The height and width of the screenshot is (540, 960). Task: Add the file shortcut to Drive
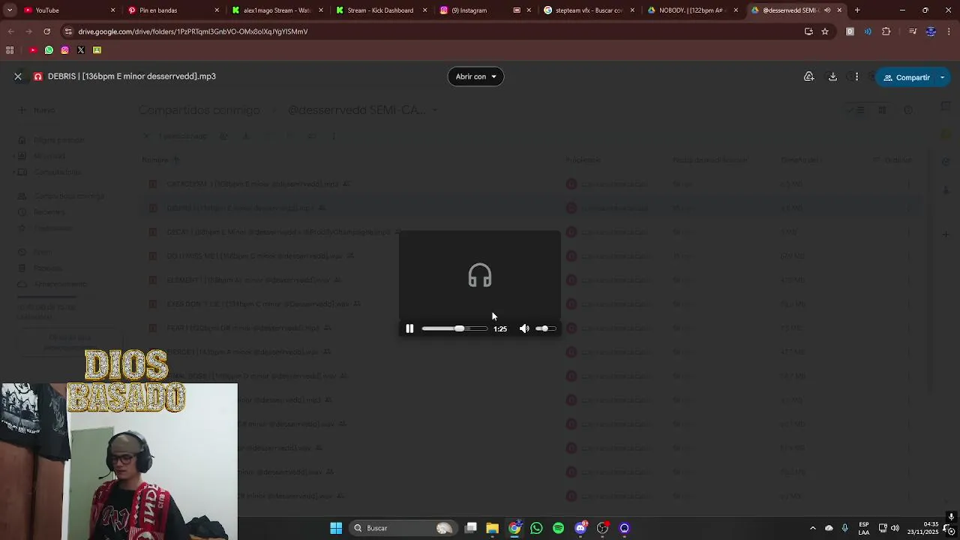[808, 76]
